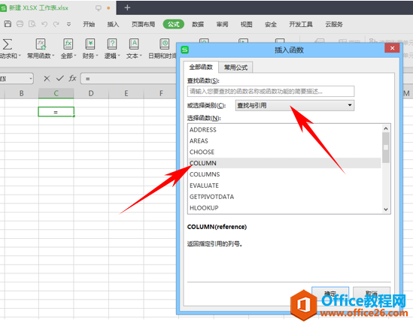The image size is (413, 326).
Task: Open 财务 financial functions icon
Action: (90, 44)
